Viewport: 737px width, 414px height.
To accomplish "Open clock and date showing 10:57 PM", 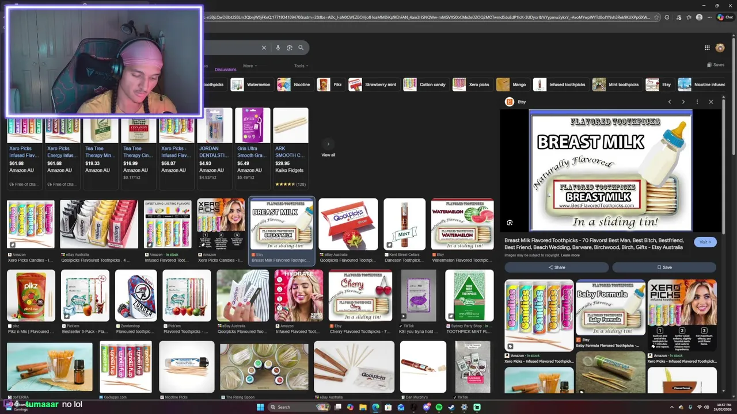I will (721, 407).
